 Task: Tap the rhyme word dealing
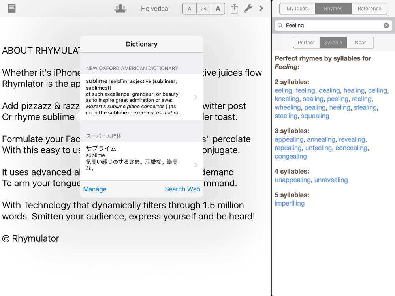pos(329,91)
